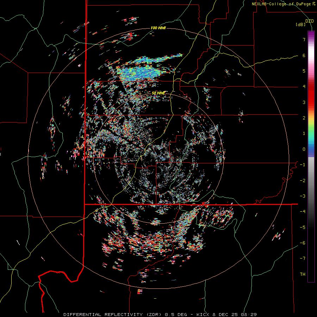Select the 0 dB scale label
The width and height of the screenshot is (317, 317).
tap(304, 149)
